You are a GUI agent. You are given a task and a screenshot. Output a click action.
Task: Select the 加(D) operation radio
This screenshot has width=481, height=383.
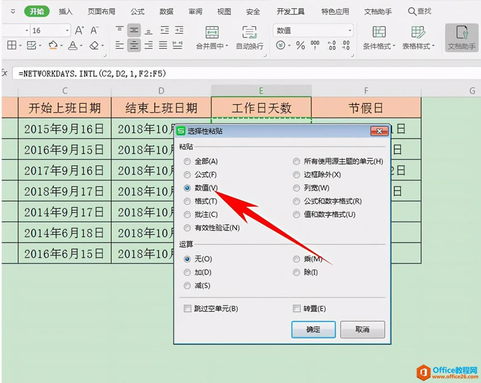point(187,272)
